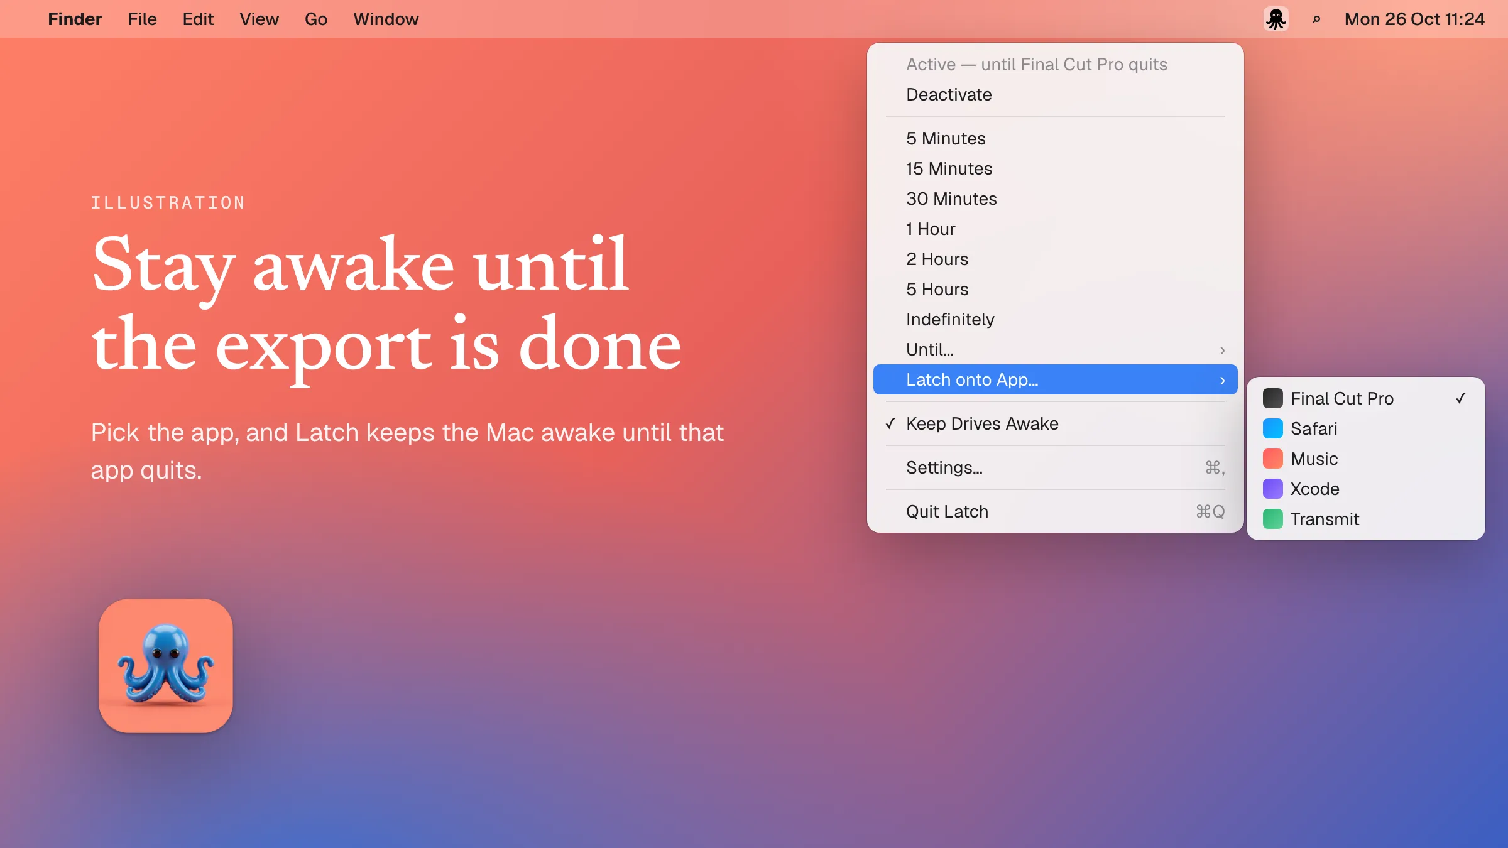
Task: Latch onto Xcode in the submenu
Action: click(x=1366, y=489)
